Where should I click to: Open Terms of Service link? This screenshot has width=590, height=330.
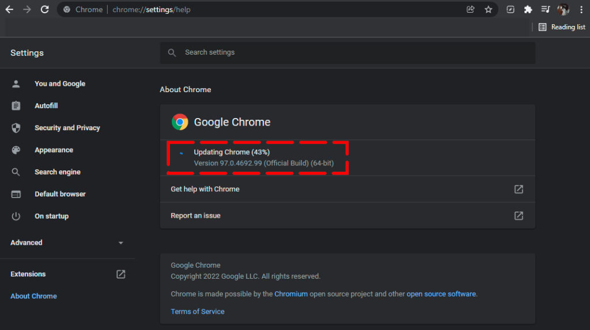[x=198, y=312]
